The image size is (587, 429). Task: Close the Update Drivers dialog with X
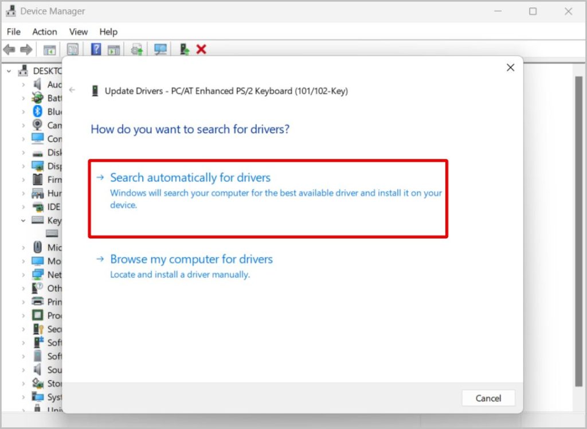[510, 68]
